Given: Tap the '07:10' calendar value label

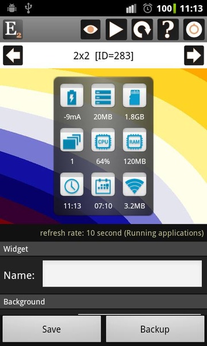Looking at the screenshot, I should point(103,206).
